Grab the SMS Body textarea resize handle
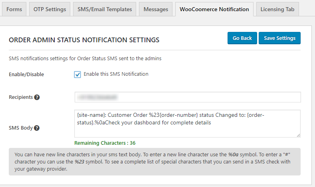Image resolution: width=315 pixels, height=187 pixels. coord(298,135)
